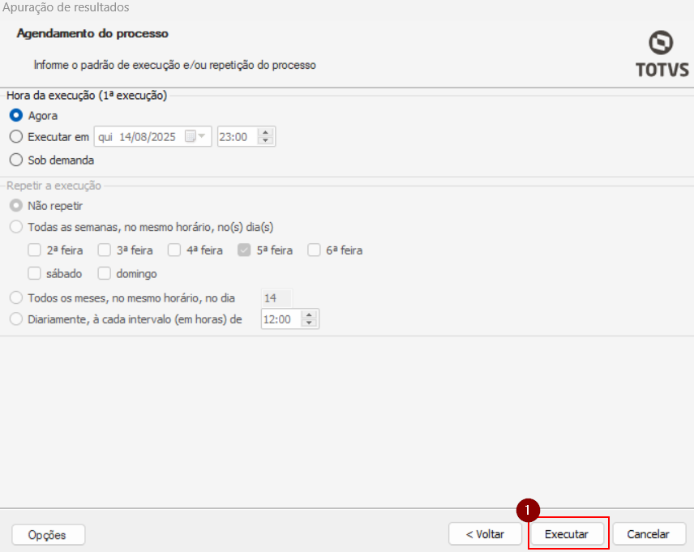
Task: Go back with the Voltar button
Action: click(x=485, y=534)
